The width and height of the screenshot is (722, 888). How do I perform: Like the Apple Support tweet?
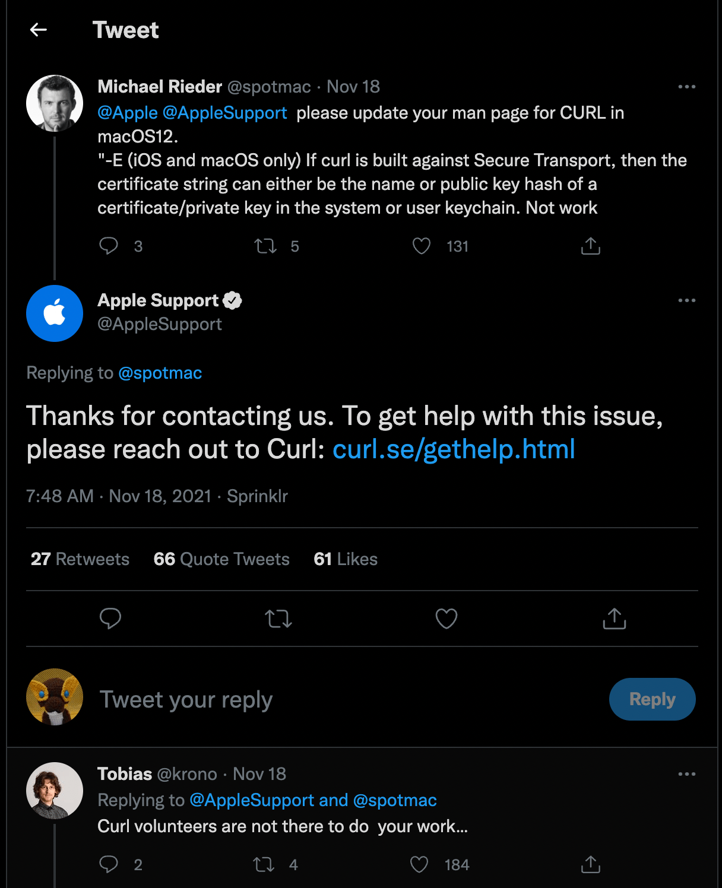pyautogui.click(x=446, y=619)
